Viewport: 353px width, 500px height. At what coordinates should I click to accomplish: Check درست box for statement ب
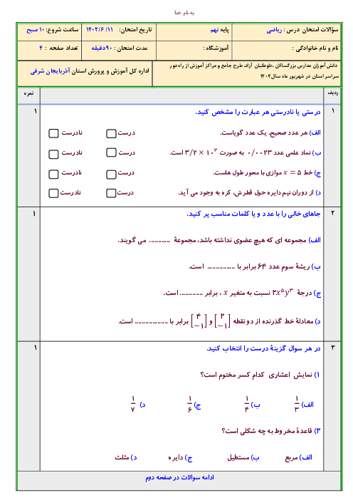(111, 152)
